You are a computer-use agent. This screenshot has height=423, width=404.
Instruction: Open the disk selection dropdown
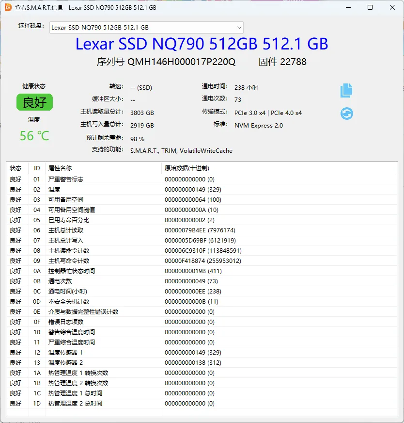146,28
